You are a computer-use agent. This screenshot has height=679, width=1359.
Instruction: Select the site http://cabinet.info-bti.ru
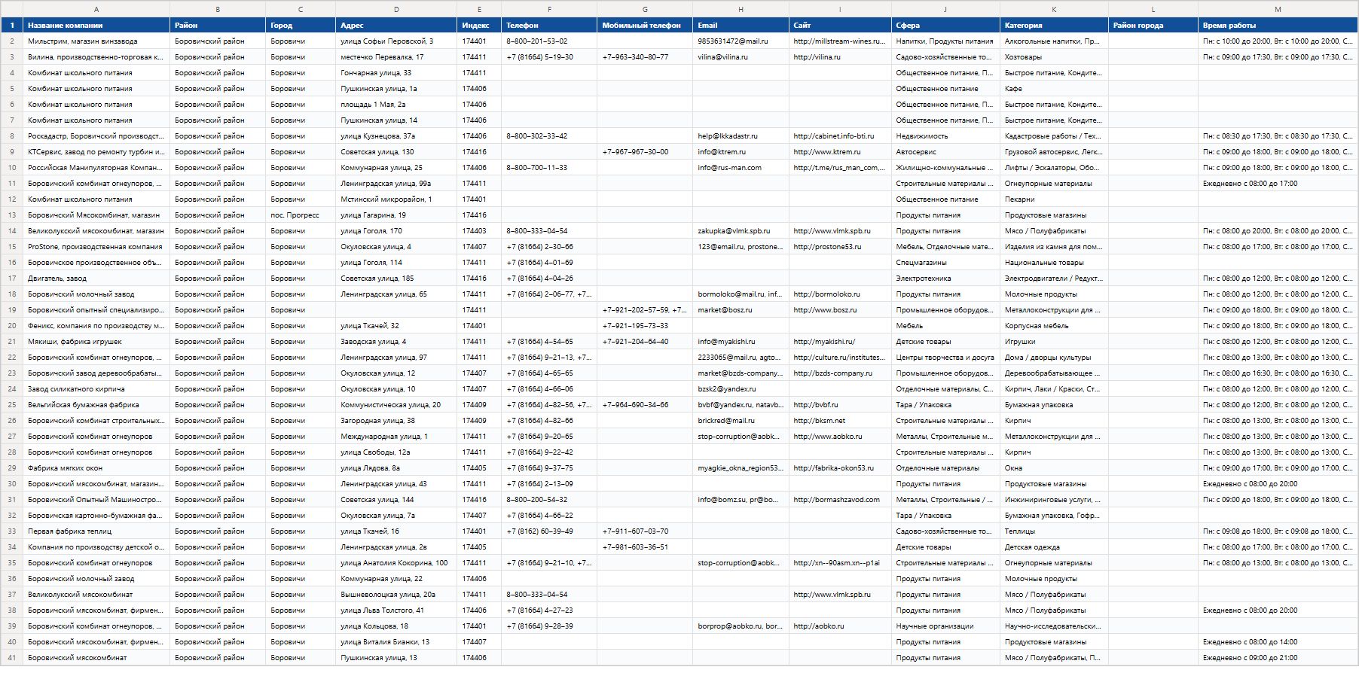tap(840, 136)
